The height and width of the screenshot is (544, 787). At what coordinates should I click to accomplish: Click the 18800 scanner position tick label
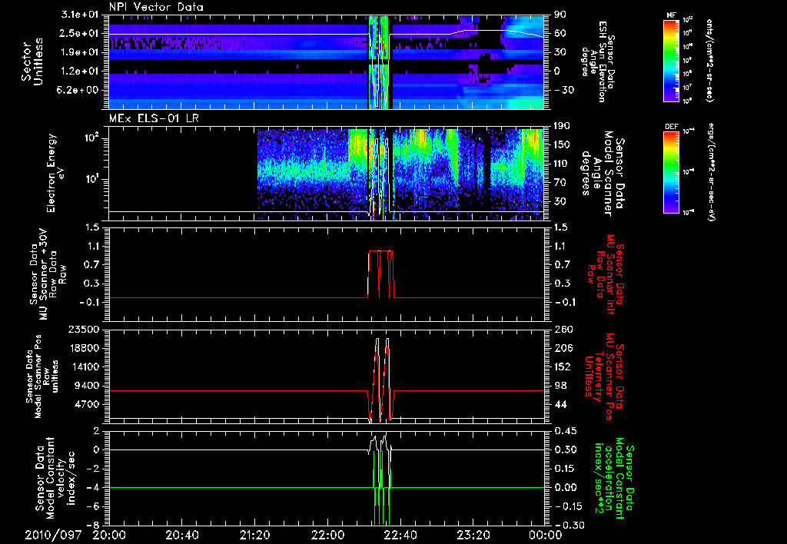point(83,348)
